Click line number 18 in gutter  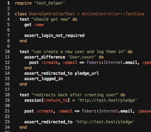tap(7, 95)
